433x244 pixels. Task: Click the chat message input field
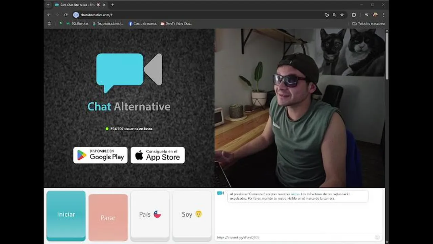[x=294, y=238]
